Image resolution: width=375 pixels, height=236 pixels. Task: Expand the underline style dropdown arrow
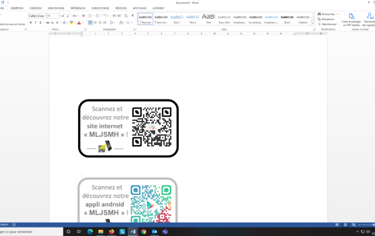pos(44,22)
